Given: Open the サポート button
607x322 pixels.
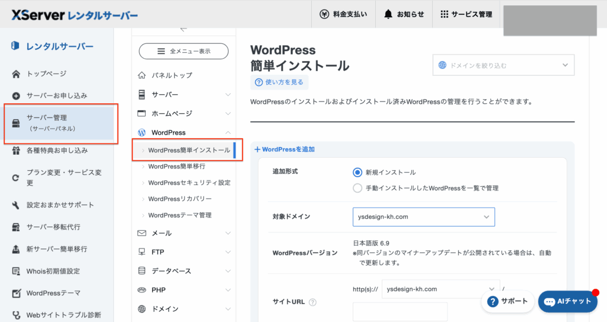Looking at the screenshot, I should [x=507, y=301].
